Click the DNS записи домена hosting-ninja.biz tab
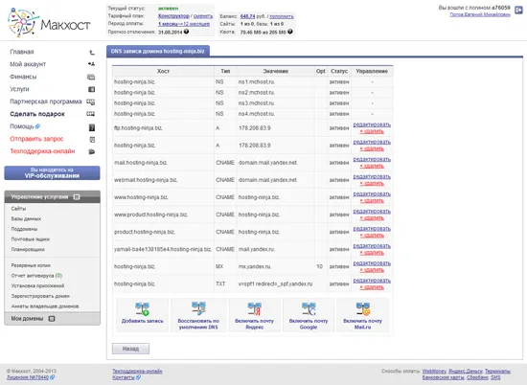The width and height of the screenshot is (527, 385). (x=158, y=51)
